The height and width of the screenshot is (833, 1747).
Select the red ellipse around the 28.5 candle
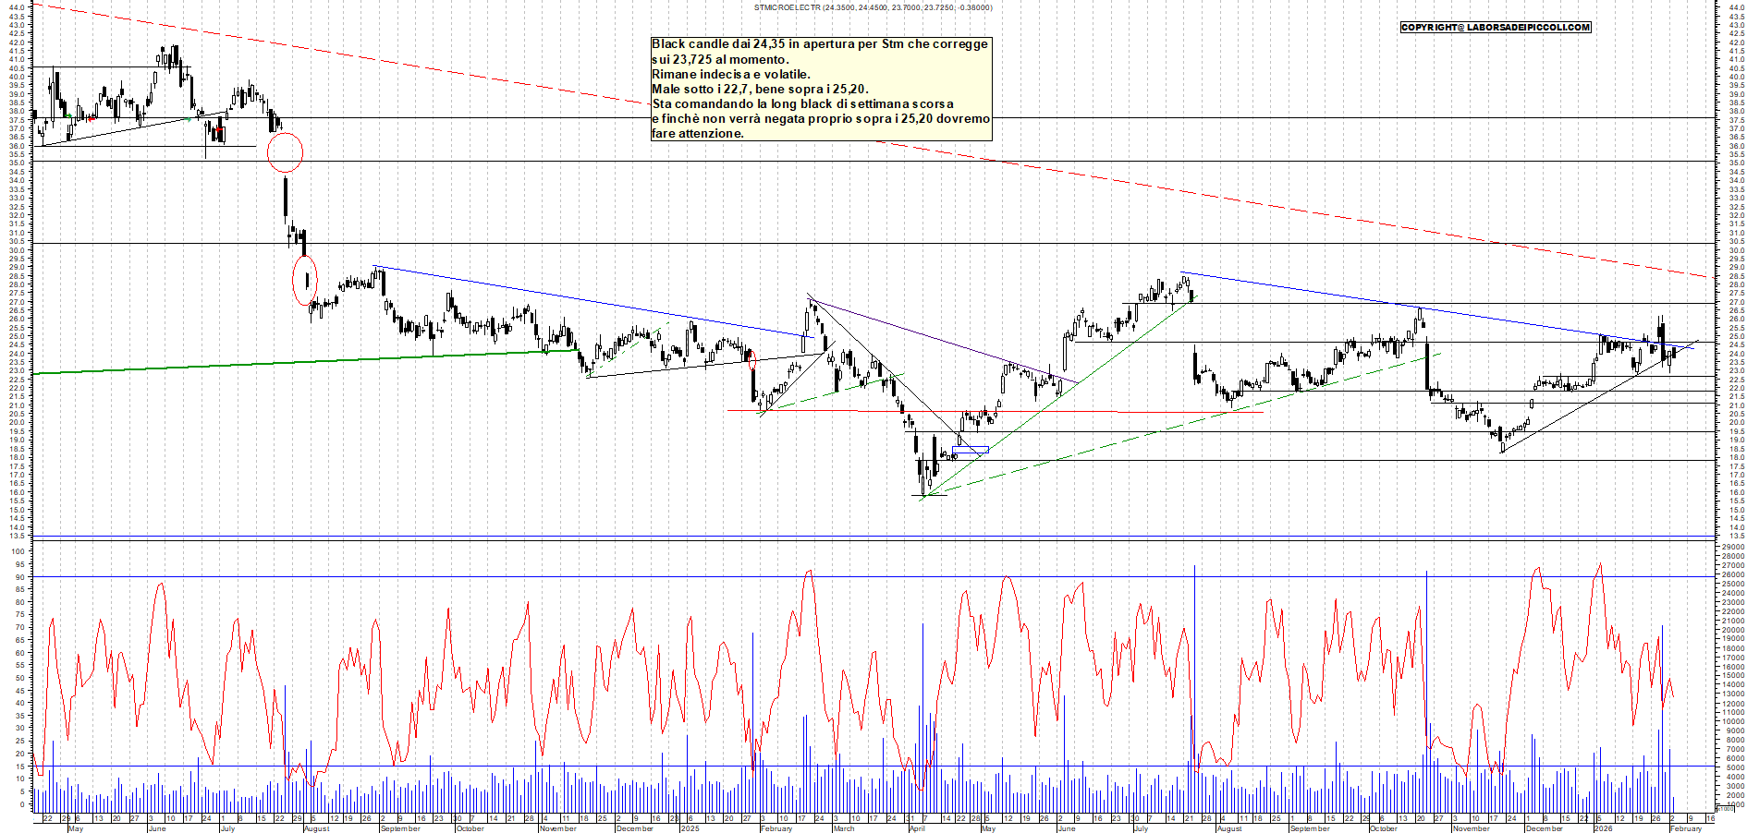305,280
